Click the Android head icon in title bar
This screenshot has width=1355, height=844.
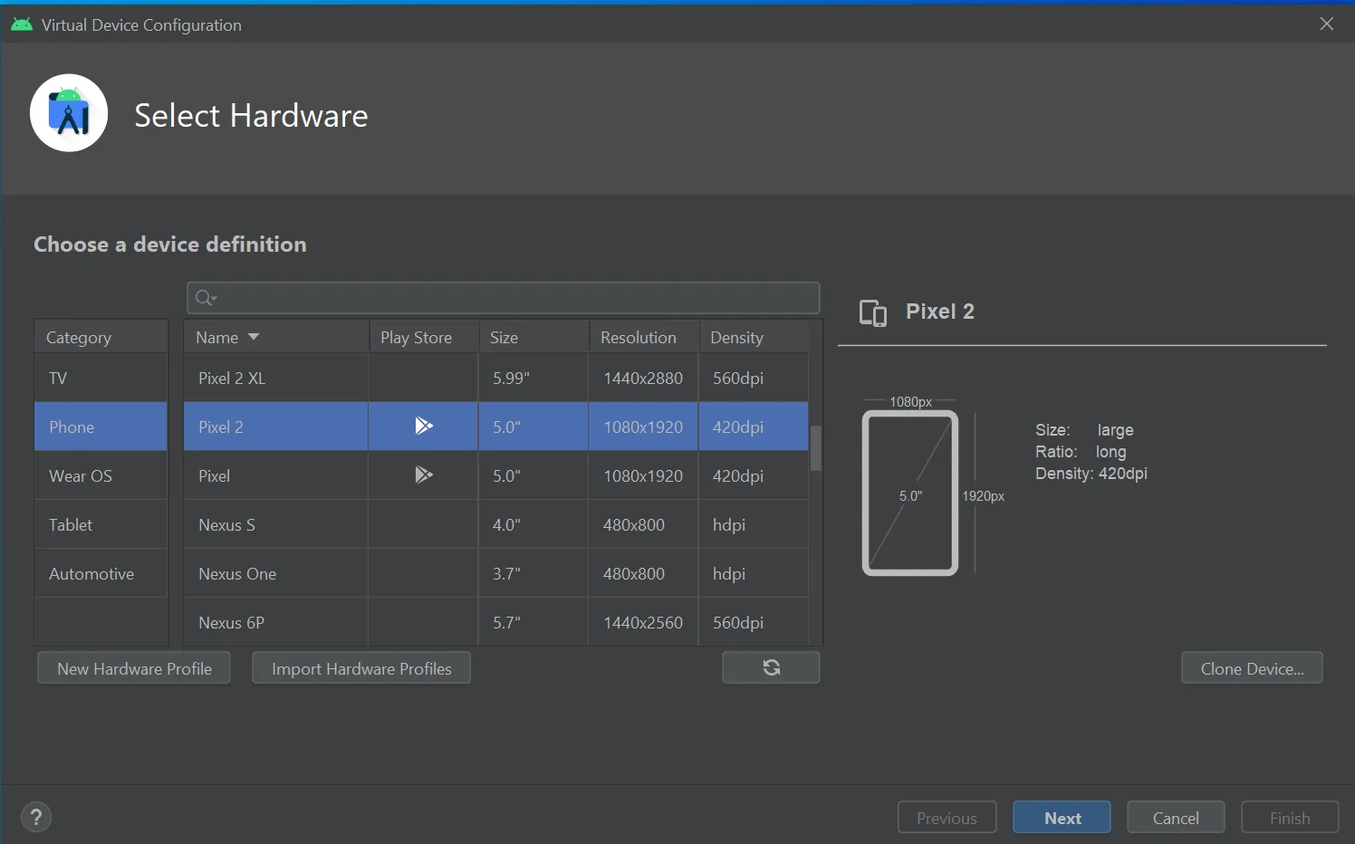coord(22,24)
